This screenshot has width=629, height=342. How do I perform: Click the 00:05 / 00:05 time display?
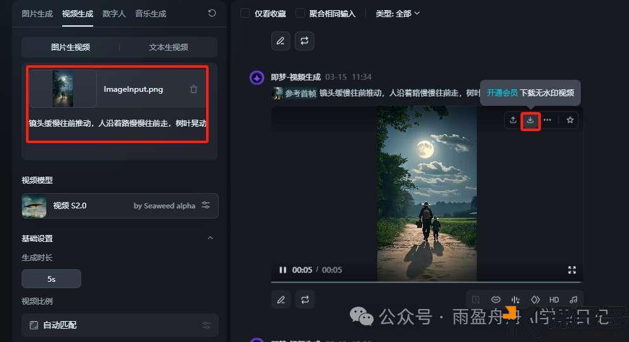(317, 270)
